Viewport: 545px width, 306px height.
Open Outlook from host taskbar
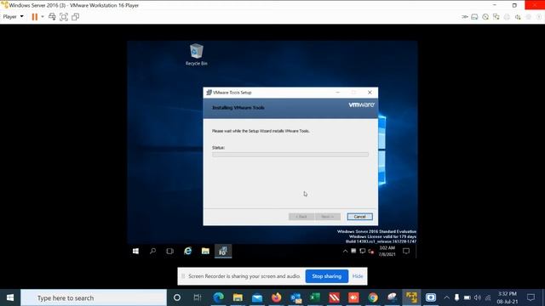click(295, 297)
